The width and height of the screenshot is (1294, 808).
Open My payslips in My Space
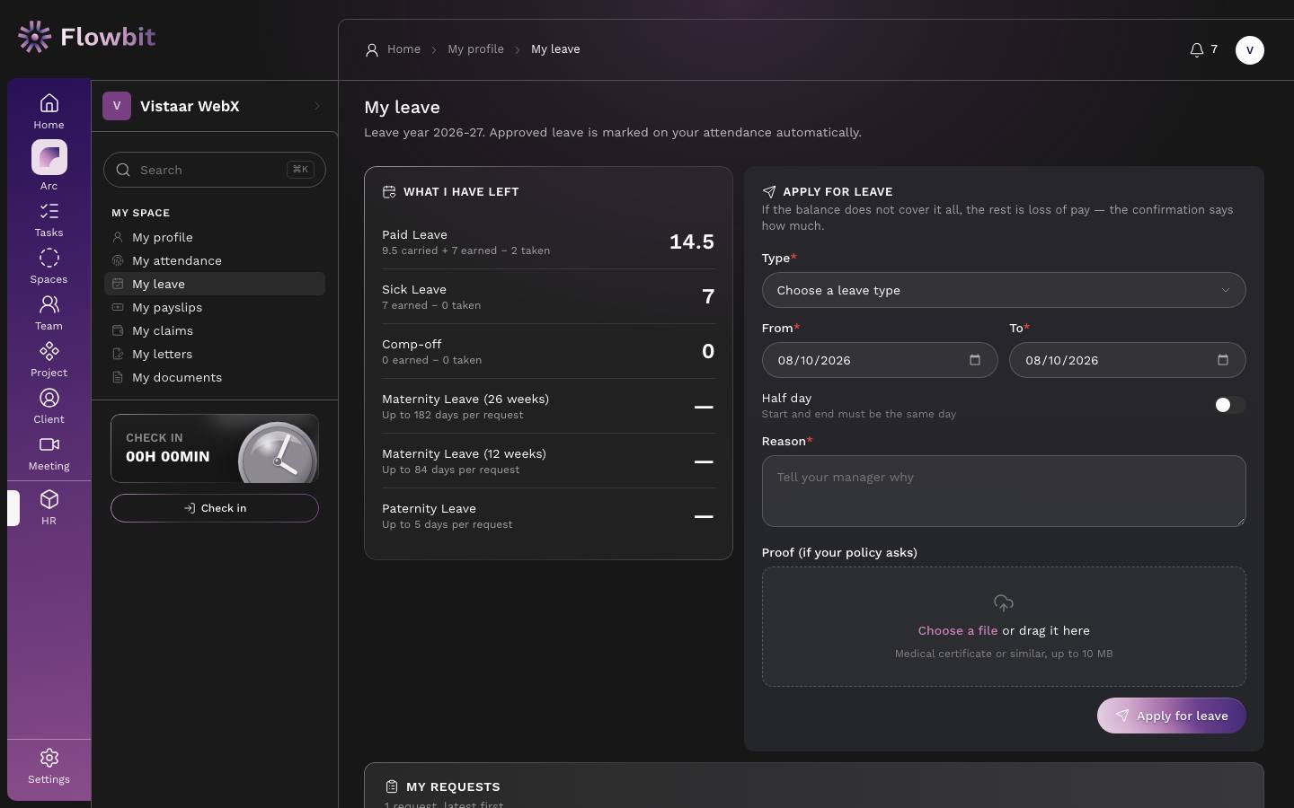[x=215, y=307]
